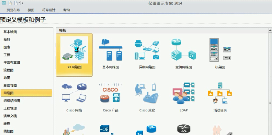Click the Cisco 其它 label text
272x135 pixels.
(147, 110)
